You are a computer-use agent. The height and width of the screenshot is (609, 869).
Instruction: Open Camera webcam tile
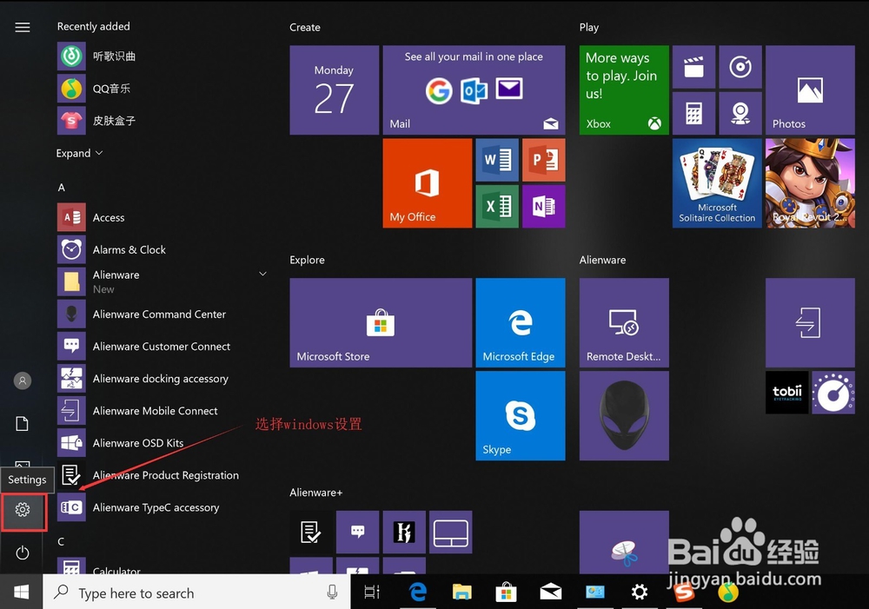pyautogui.click(x=740, y=113)
